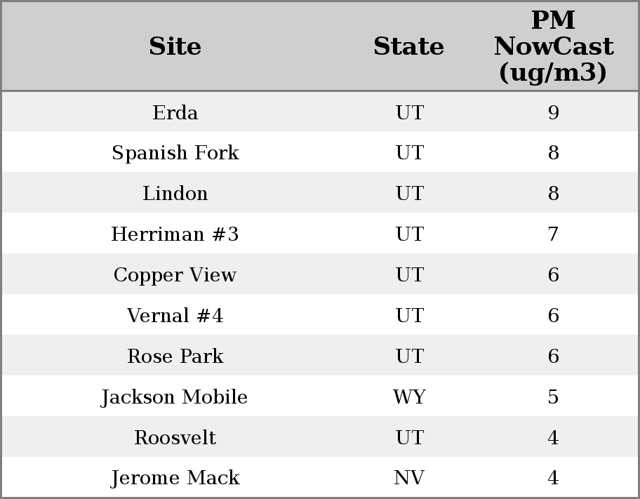Screen dimensions: 640x499
Task: Click Herriman #3's PM value of 7
Action: coord(553,234)
